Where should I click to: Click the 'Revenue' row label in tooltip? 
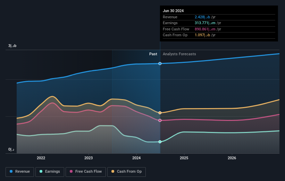[x=170, y=17]
